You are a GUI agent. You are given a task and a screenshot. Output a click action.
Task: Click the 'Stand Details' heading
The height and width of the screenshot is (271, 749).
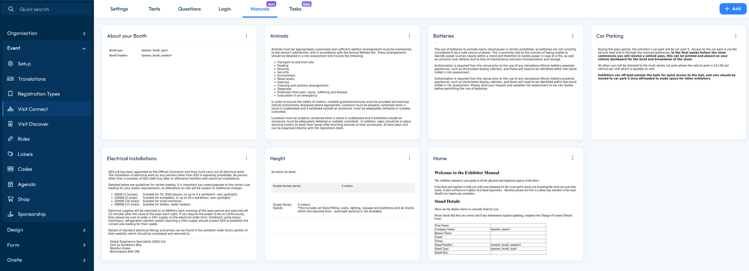coord(447,201)
